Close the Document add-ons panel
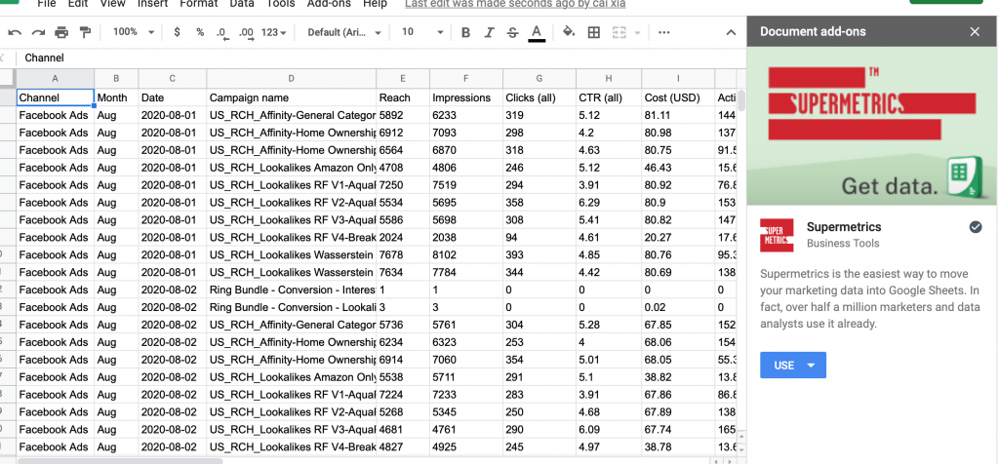Image resolution: width=999 pixels, height=464 pixels. pyautogui.click(x=975, y=32)
